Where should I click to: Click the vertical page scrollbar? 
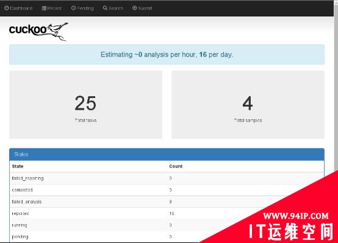point(336,86)
